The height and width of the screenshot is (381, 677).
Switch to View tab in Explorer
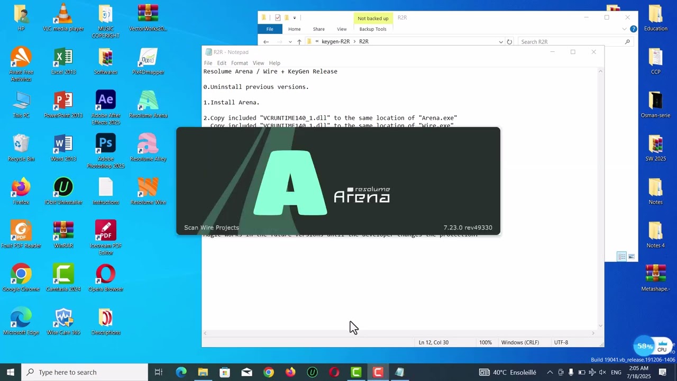point(342,29)
